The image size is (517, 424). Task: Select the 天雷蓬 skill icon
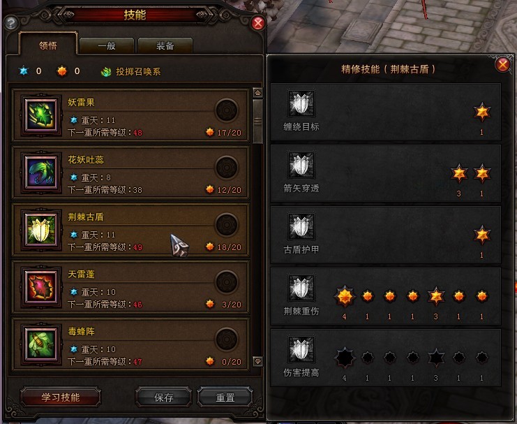pos(41,287)
